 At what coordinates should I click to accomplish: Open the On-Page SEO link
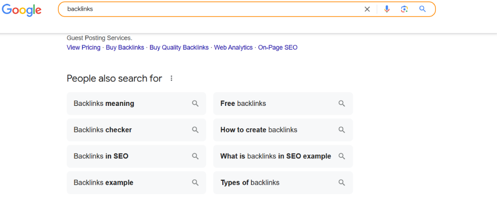(x=278, y=48)
